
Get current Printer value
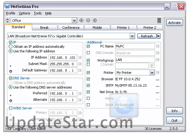click(158, 73)
